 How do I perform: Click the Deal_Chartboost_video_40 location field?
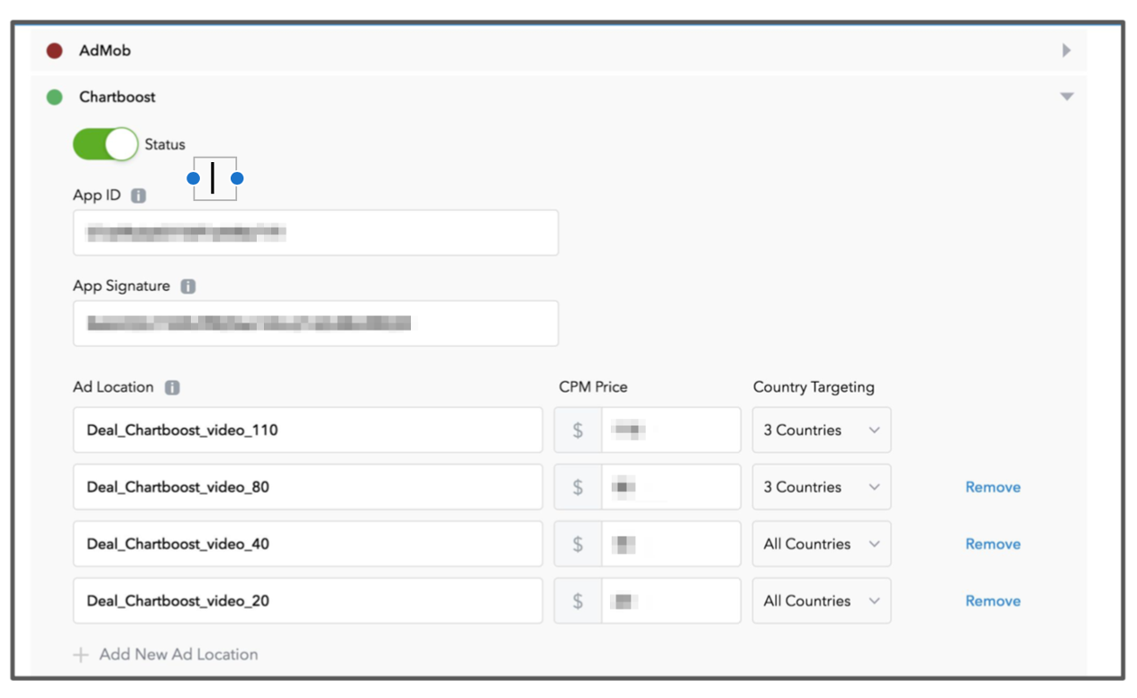(308, 544)
